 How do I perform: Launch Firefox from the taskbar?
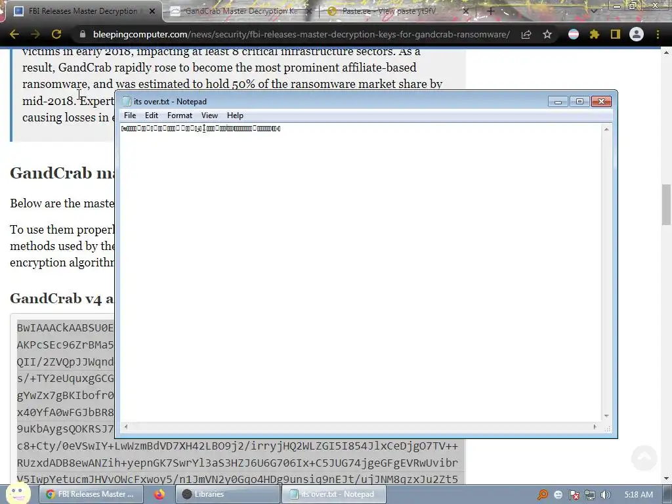coord(159,494)
